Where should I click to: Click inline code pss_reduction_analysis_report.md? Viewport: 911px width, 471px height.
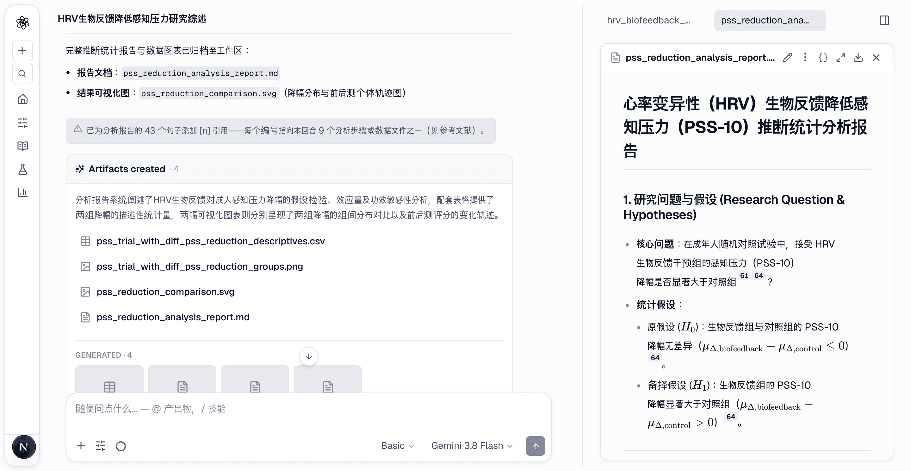201,73
